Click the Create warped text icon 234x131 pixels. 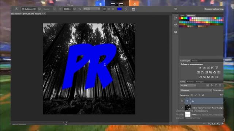(126, 9)
